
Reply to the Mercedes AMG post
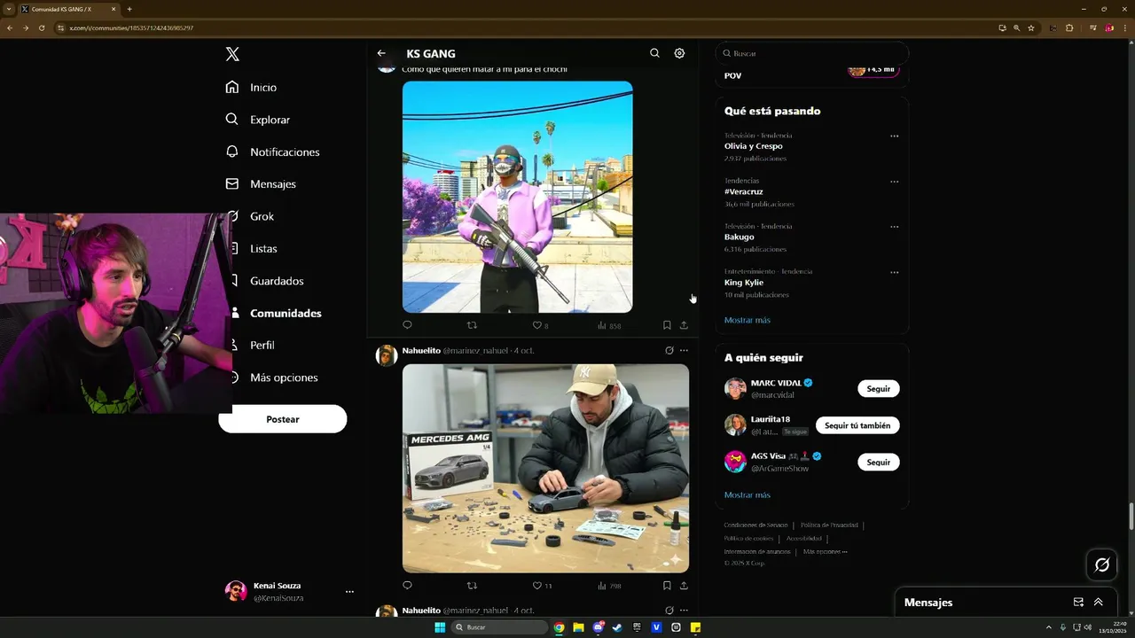(x=407, y=585)
